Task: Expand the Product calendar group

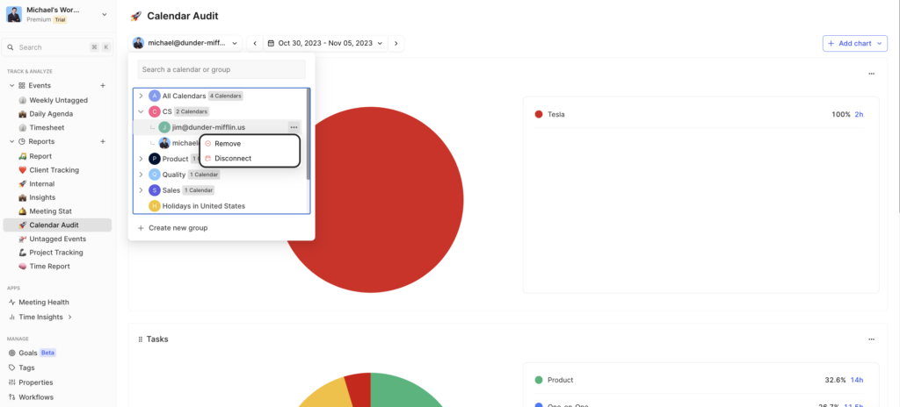Action: pyautogui.click(x=142, y=159)
